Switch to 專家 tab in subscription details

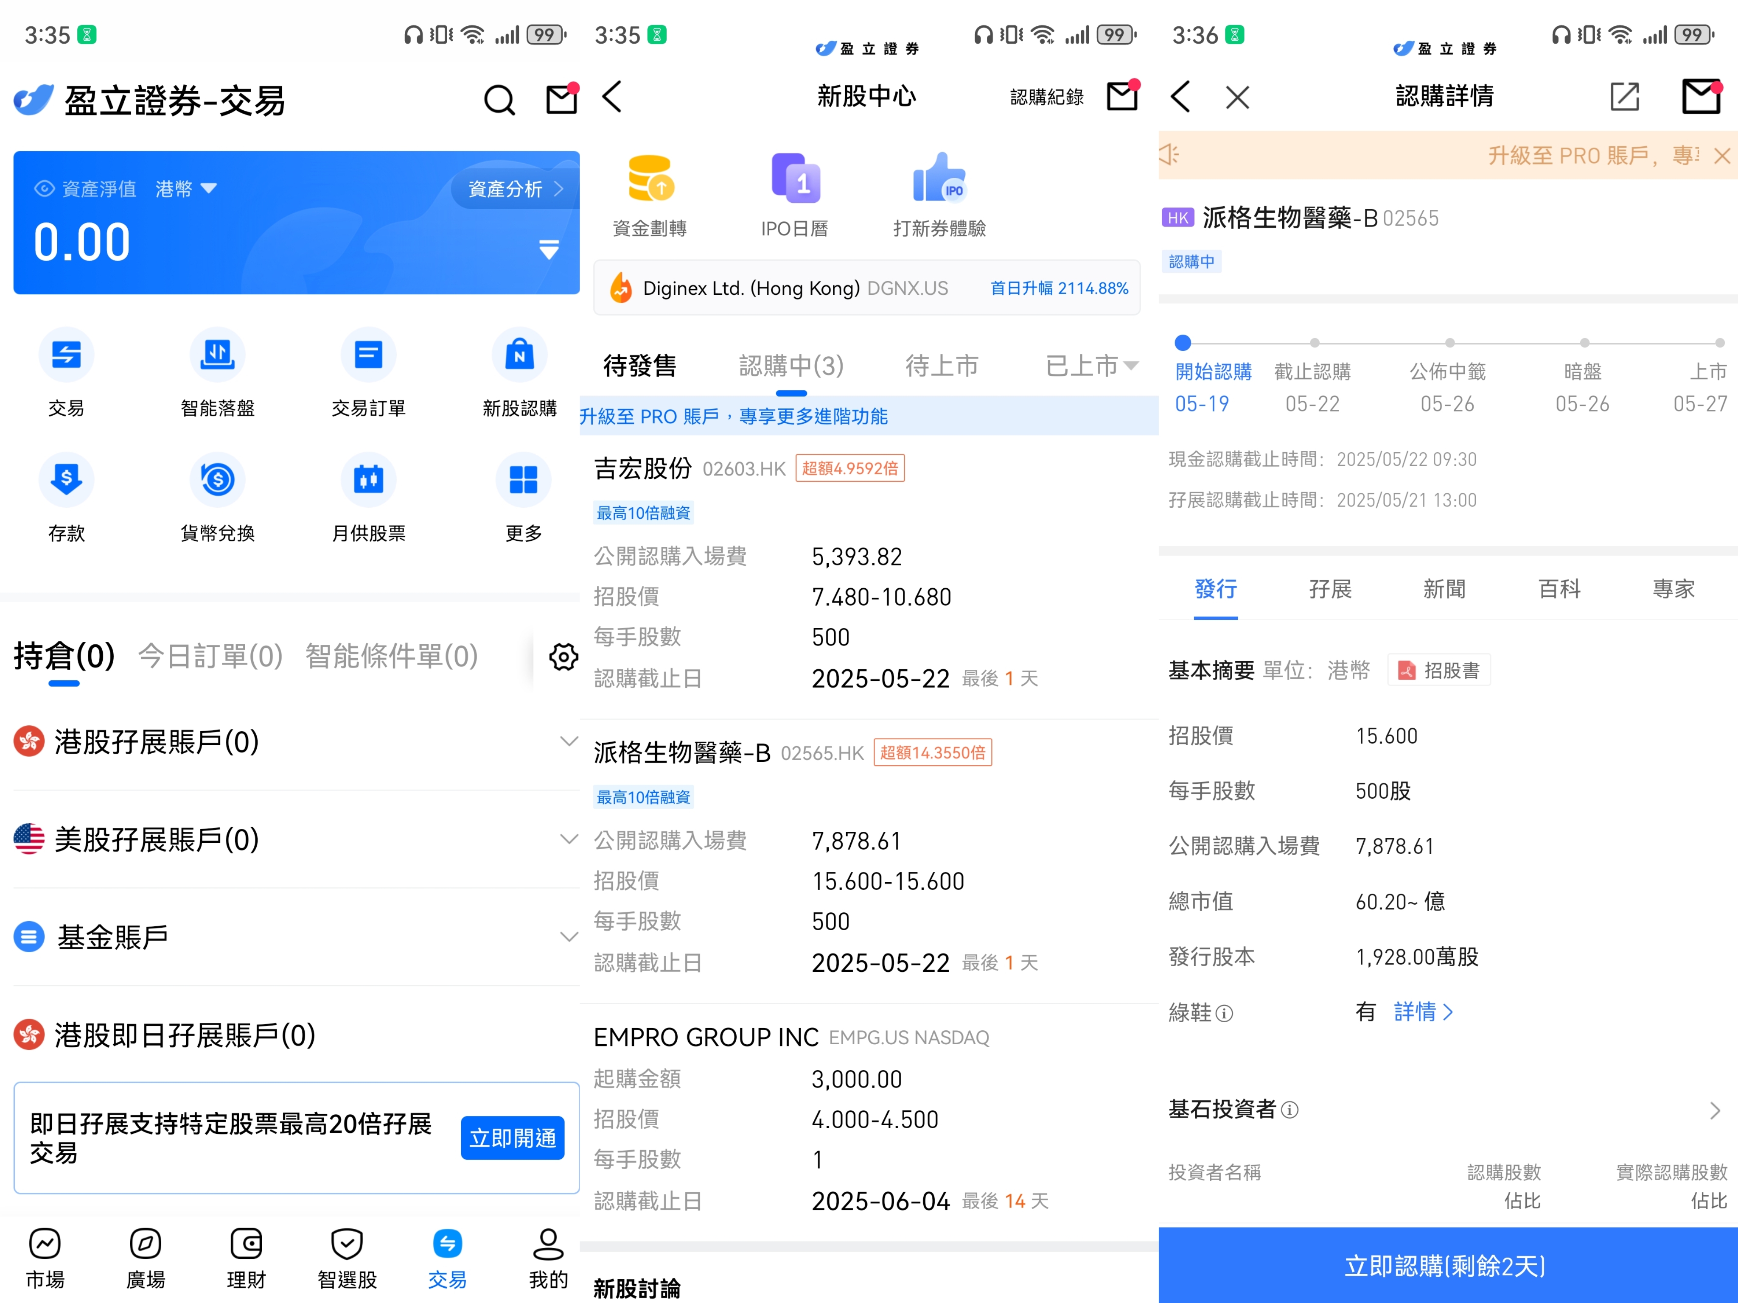pos(1674,589)
